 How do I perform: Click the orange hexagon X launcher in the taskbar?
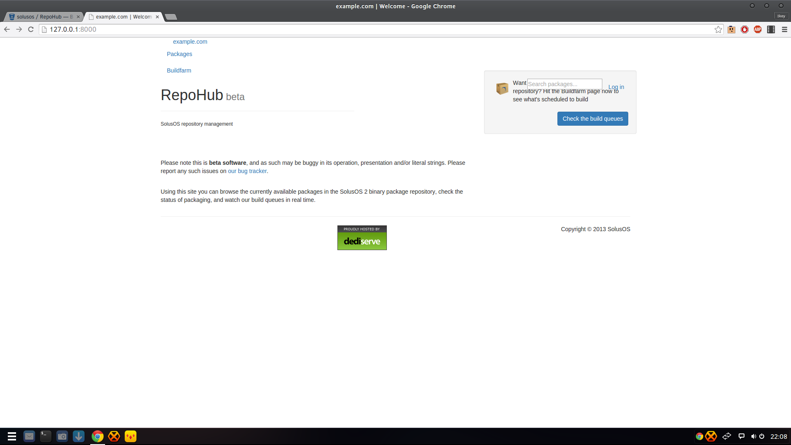tap(114, 436)
